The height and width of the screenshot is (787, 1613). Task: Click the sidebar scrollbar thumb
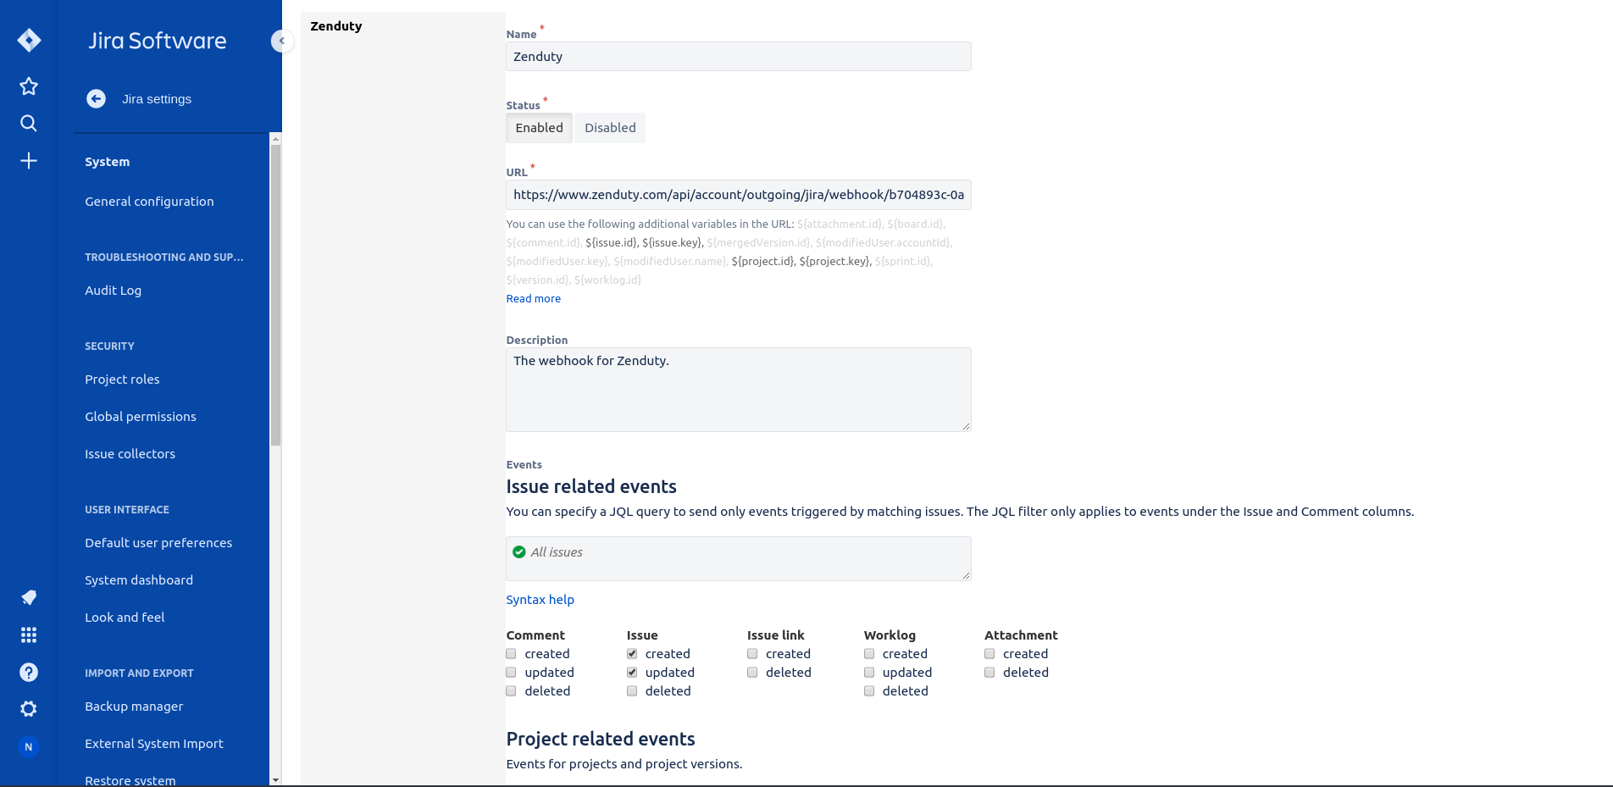point(275,295)
